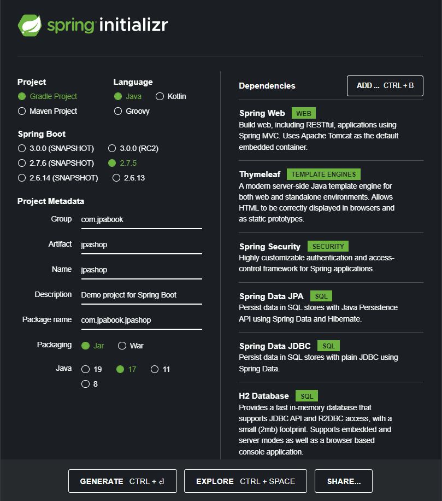The height and width of the screenshot is (501, 442).
Task: Edit the Group field com.jpabook
Action: click(x=142, y=219)
